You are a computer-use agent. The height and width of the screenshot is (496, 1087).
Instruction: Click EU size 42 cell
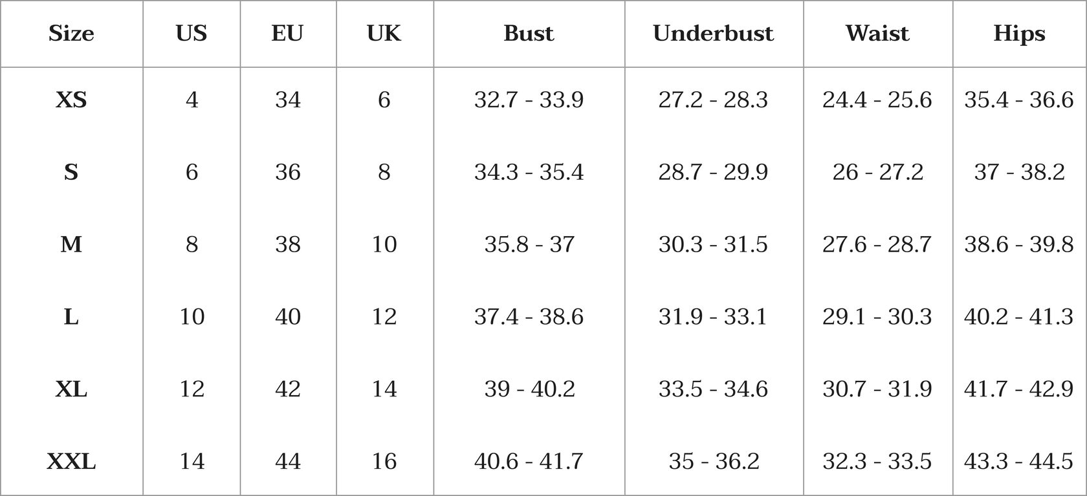click(287, 389)
